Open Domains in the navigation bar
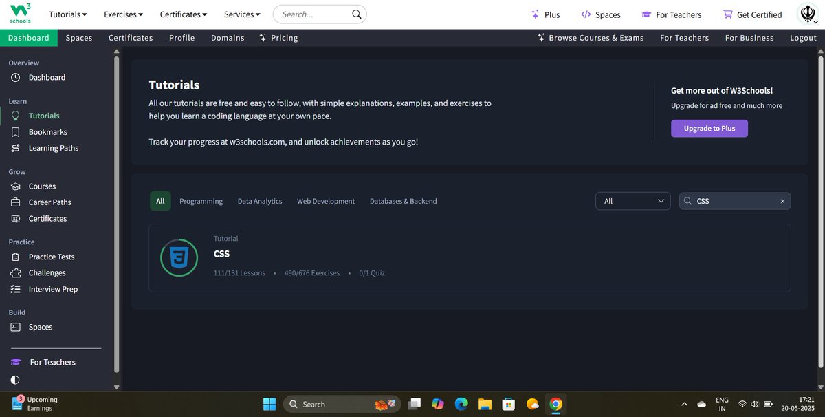The image size is (825, 417). (228, 38)
